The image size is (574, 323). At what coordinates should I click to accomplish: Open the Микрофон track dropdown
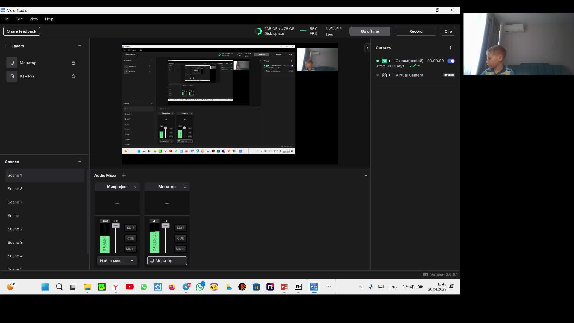pyautogui.click(x=135, y=187)
